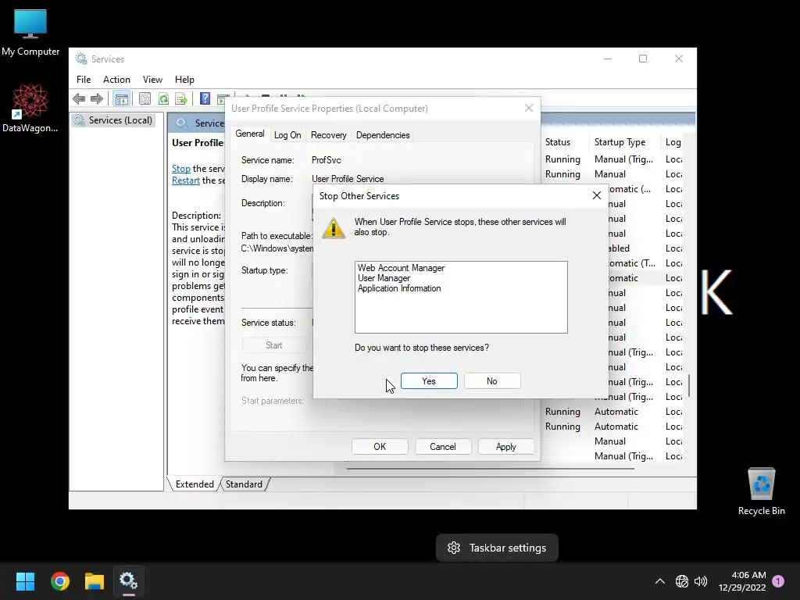Open Properties via the Services toolbar icon
Image resolution: width=800 pixels, height=600 pixels.
(x=145, y=98)
